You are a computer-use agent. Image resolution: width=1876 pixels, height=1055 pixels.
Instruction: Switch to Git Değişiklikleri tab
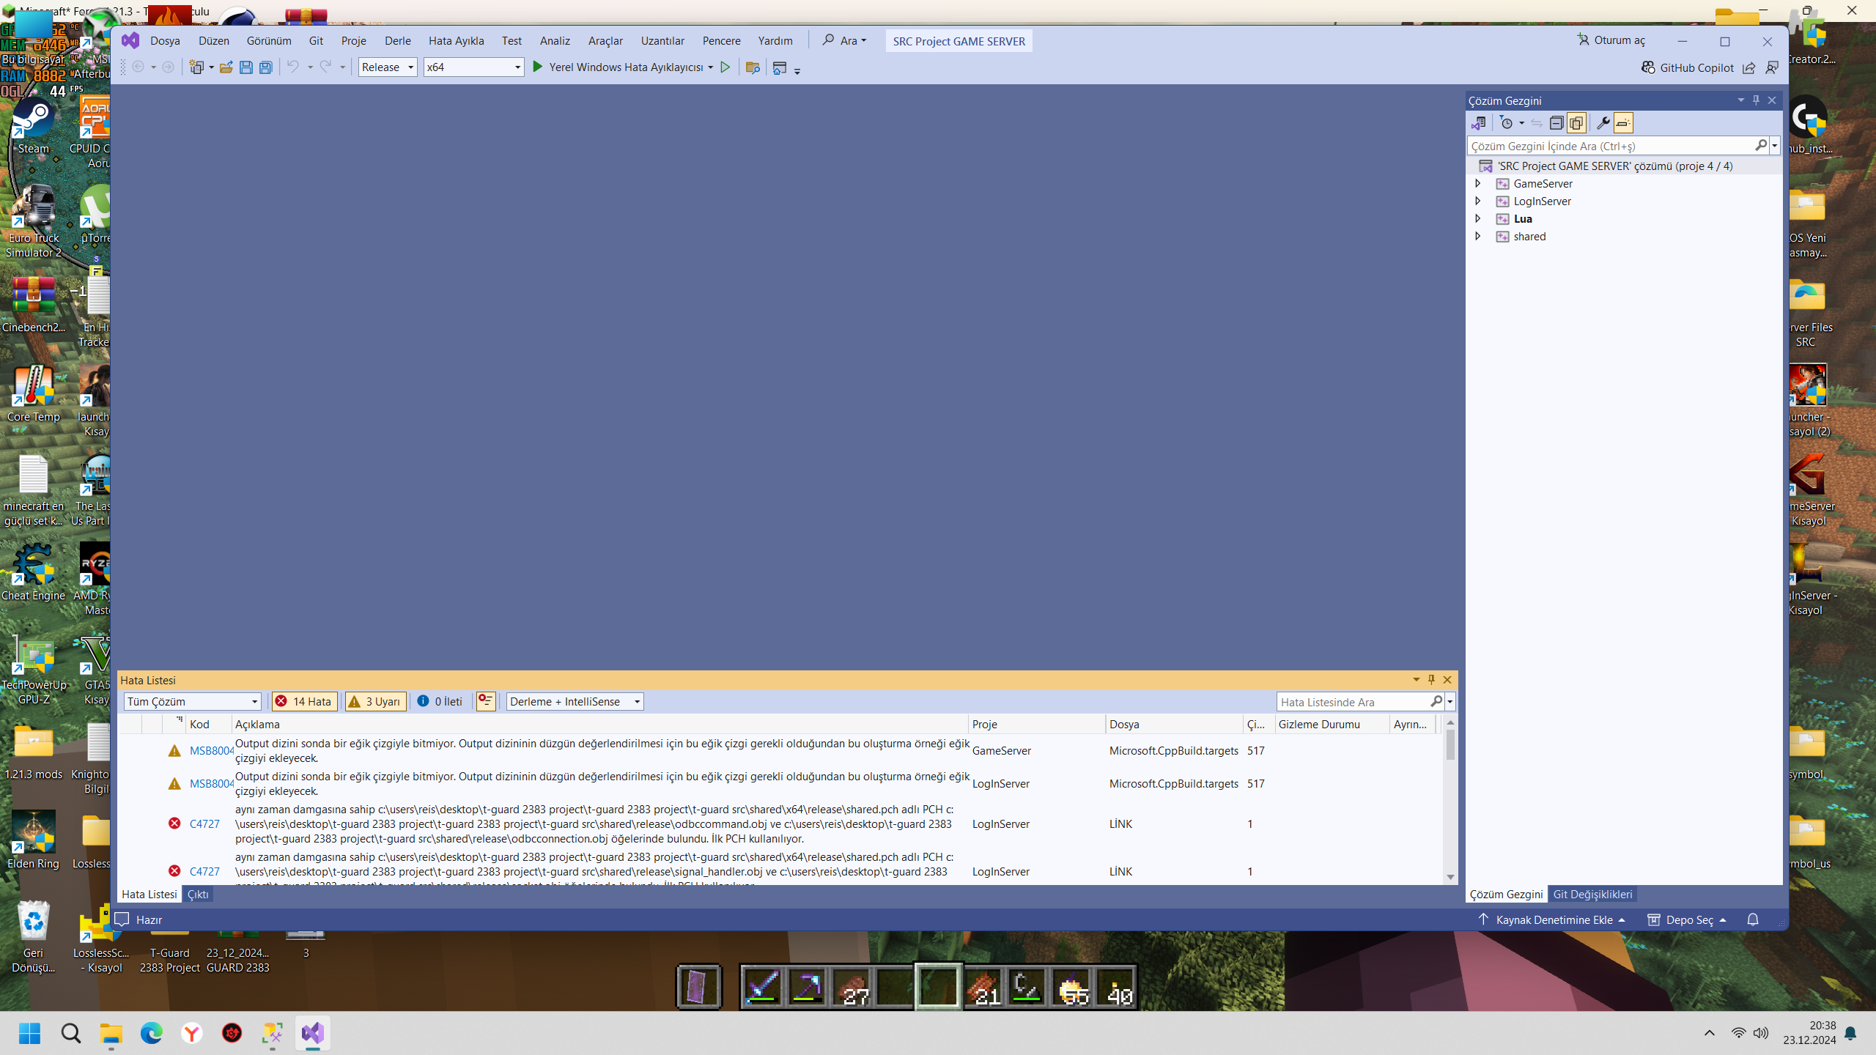[x=1592, y=894]
